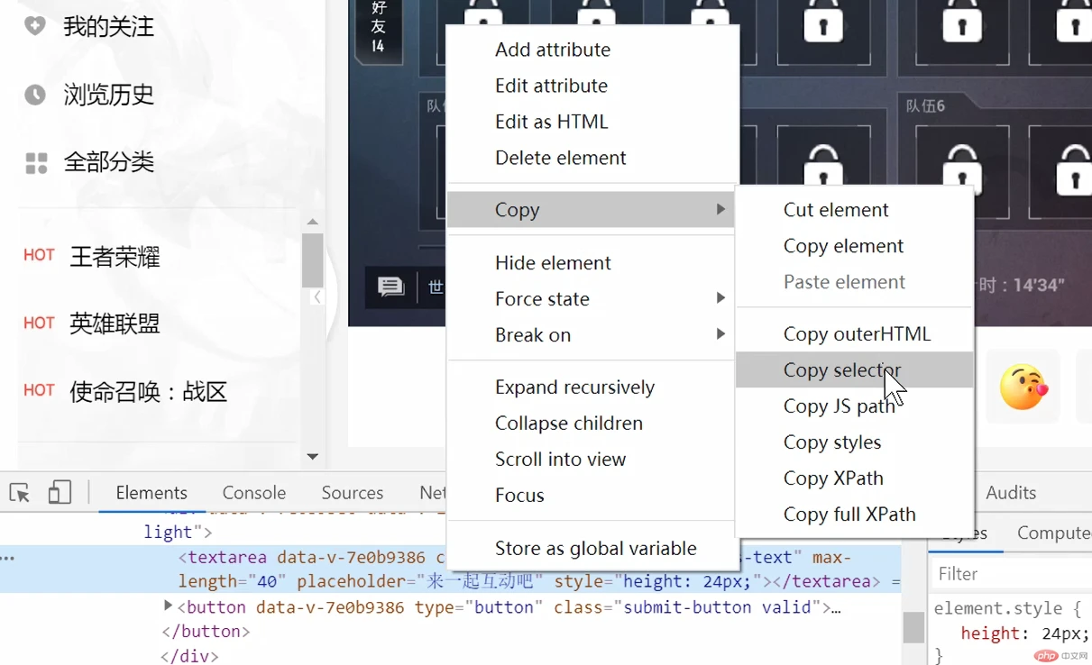Click the inspect element picker icon
Image resolution: width=1092 pixels, height=665 pixels.
click(20, 493)
